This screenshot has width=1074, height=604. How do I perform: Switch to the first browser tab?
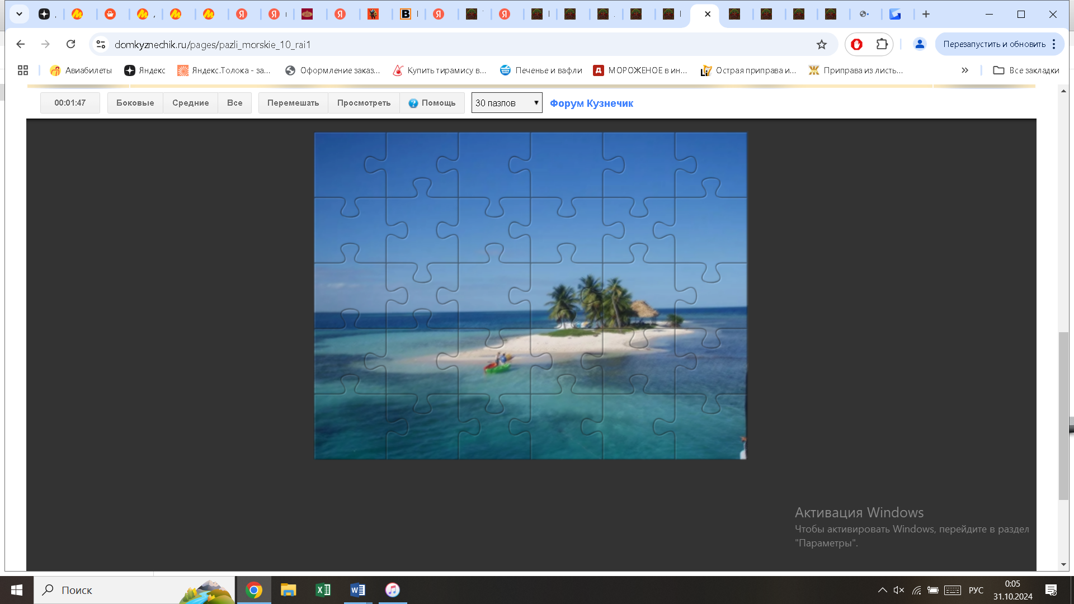point(45,14)
